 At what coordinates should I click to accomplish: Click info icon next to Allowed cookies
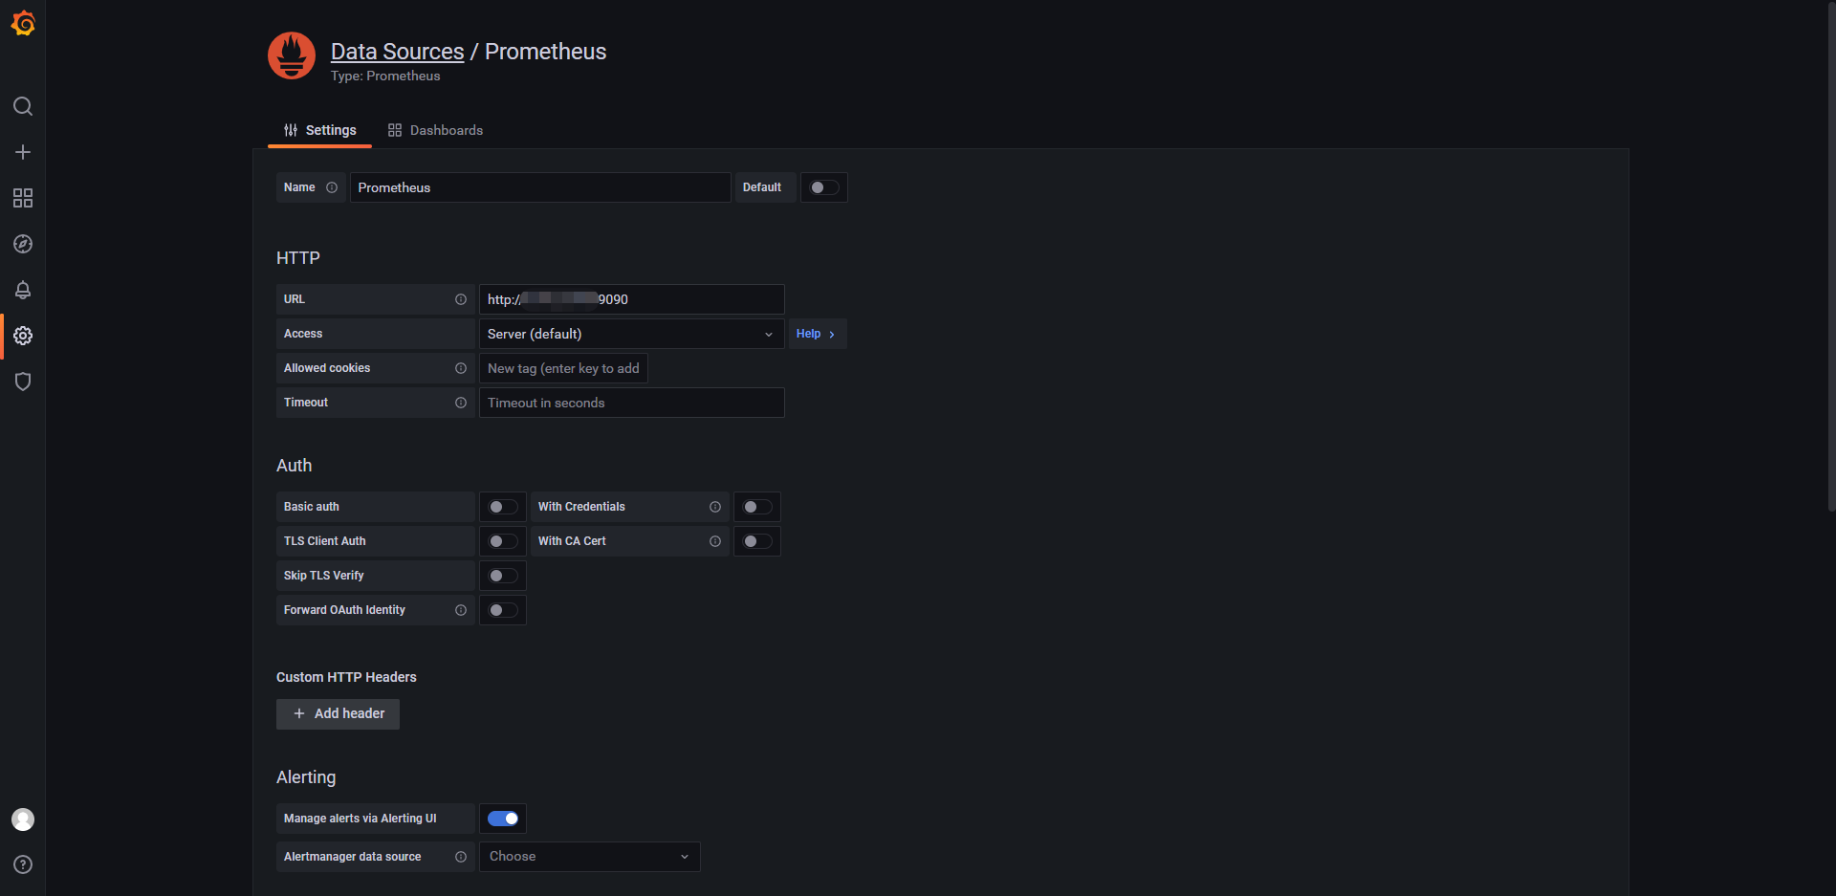(x=461, y=368)
